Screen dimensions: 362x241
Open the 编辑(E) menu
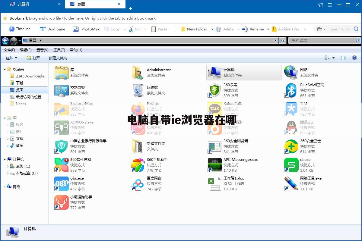pos(26,50)
